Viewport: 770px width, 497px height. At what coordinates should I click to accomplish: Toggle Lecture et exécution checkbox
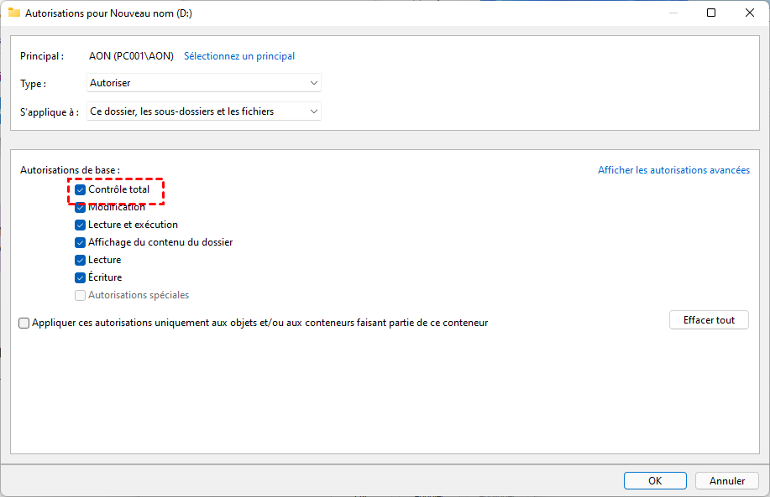pos(80,225)
